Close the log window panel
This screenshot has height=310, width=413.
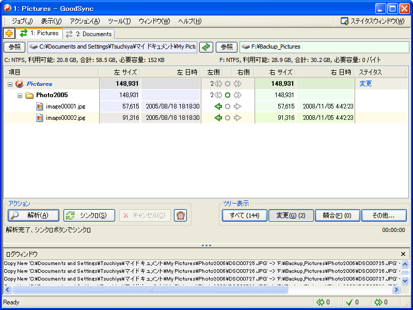point(403,254)
